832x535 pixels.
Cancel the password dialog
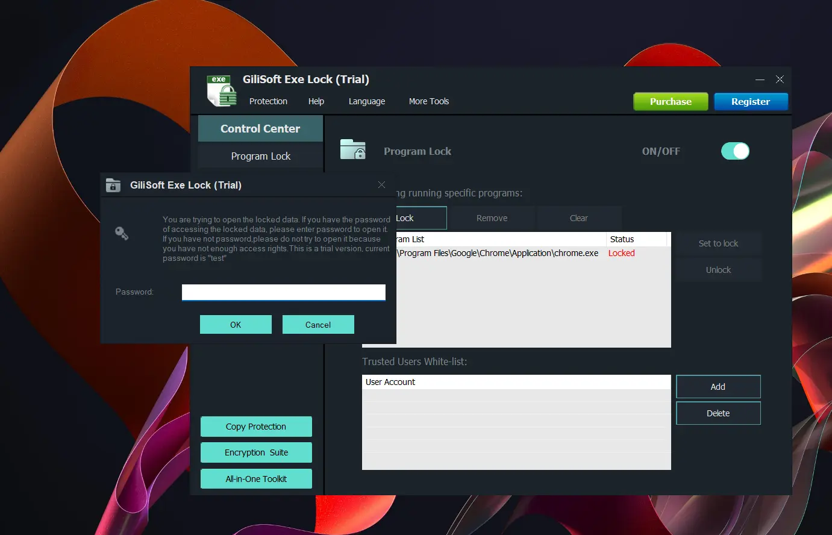[318, 325]
